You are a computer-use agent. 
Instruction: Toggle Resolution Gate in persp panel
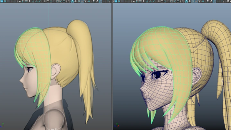165,1
